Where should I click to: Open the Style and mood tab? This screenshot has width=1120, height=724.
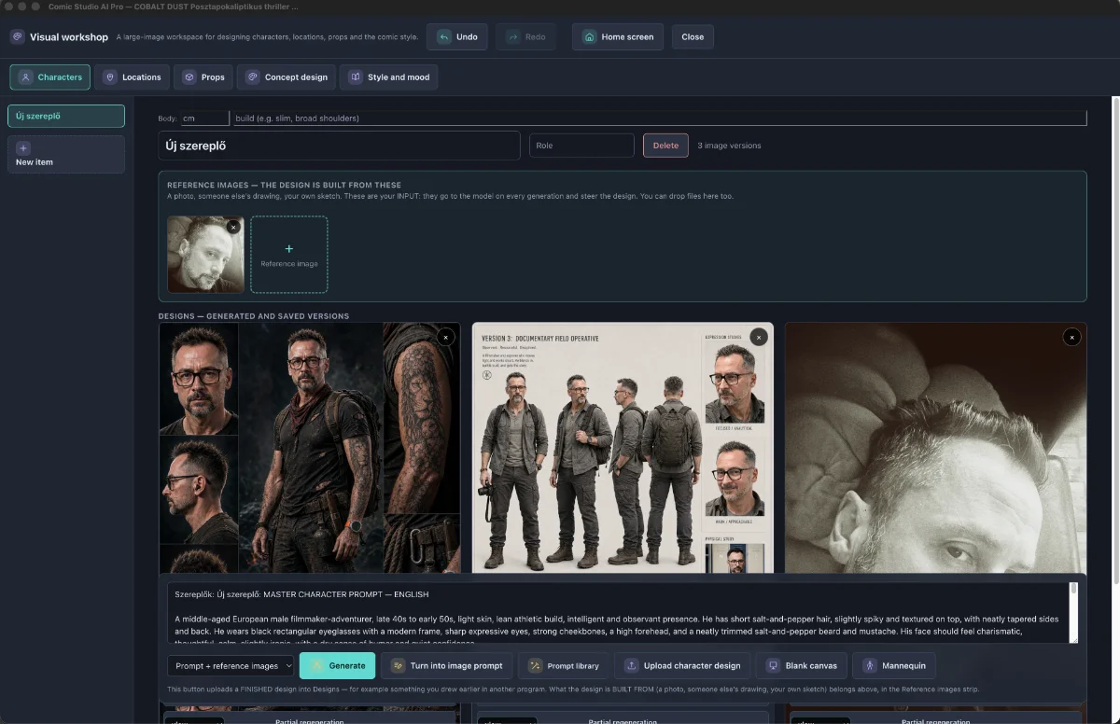(389, 77)
